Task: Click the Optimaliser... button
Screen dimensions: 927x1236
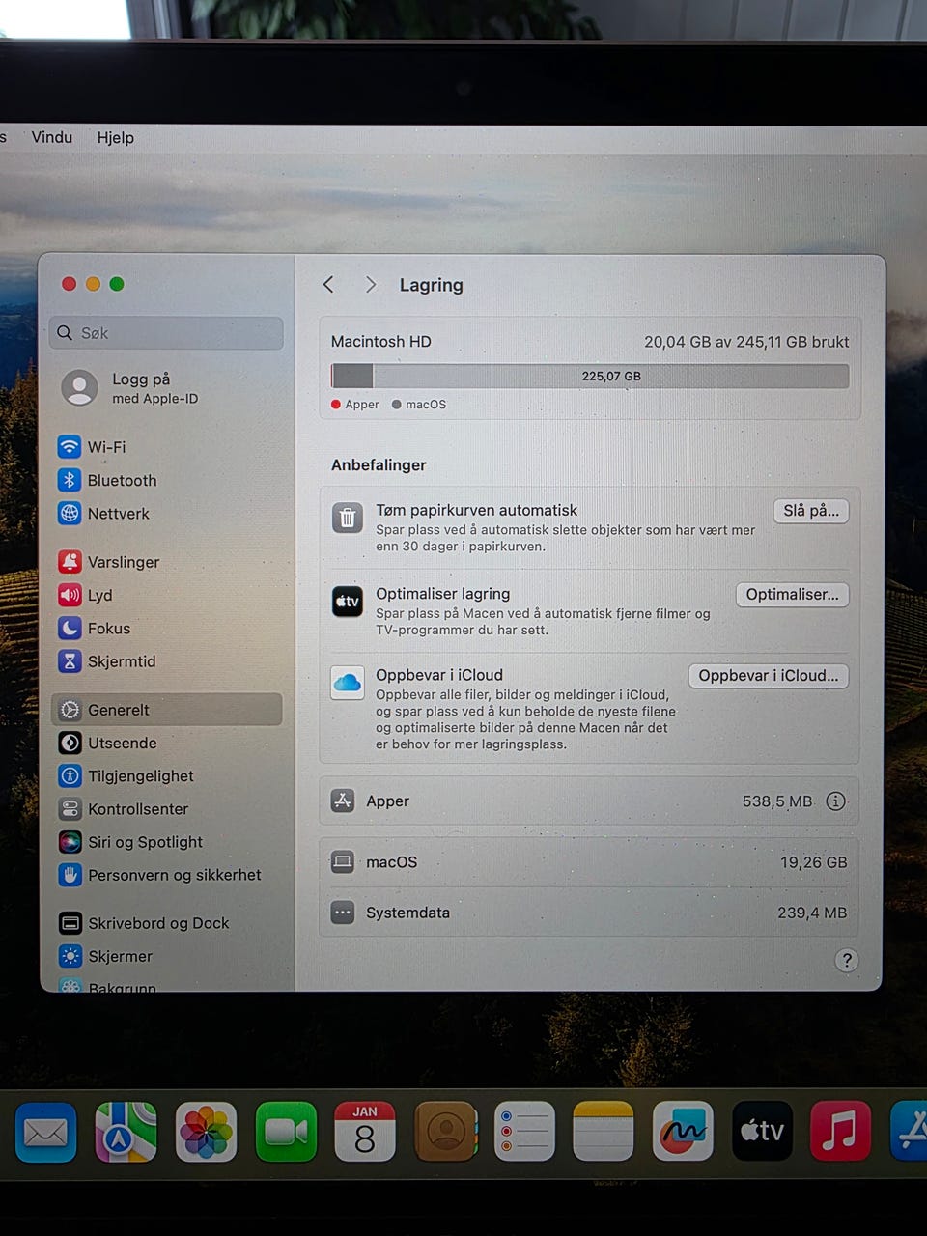Action: tap(793, 595)
